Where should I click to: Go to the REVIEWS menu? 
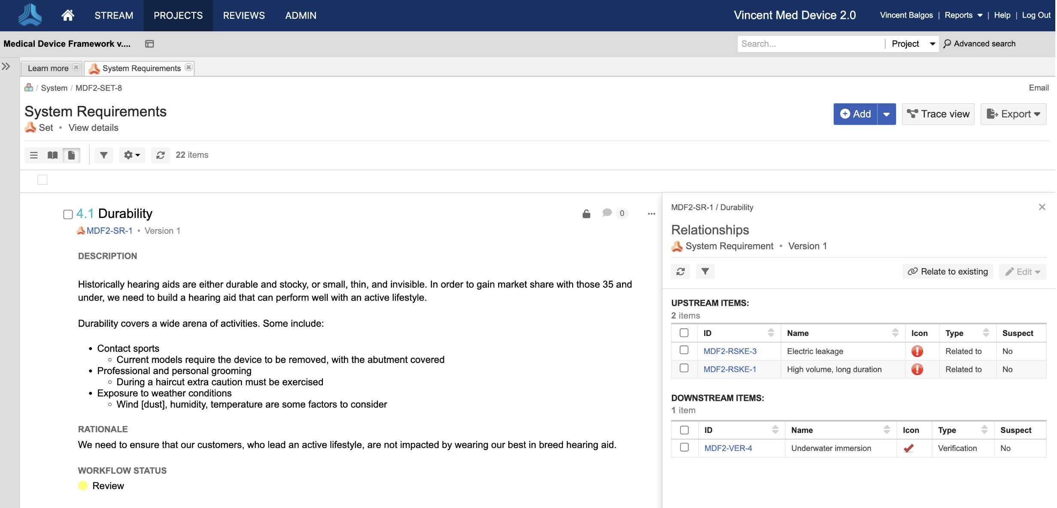243,15
